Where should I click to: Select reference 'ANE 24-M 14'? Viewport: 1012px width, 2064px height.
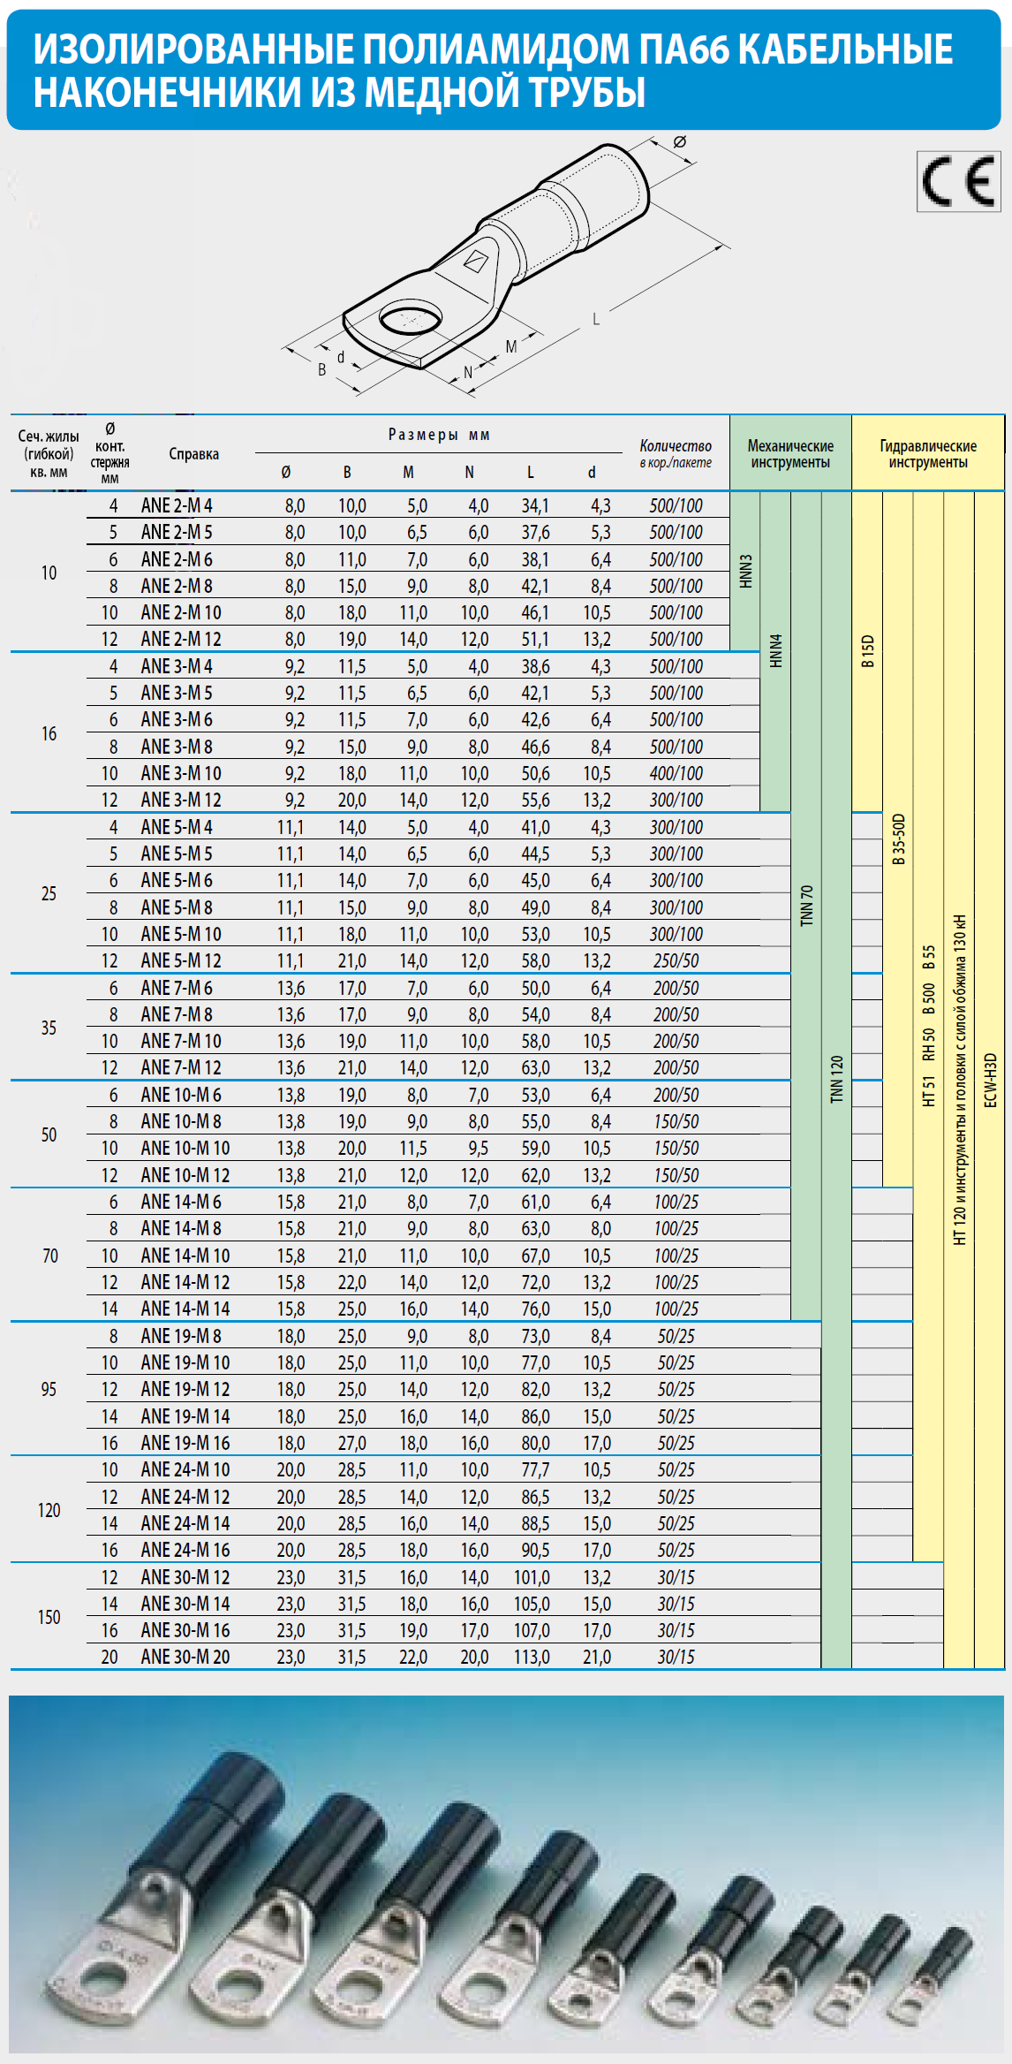[x=185, y=1523]
